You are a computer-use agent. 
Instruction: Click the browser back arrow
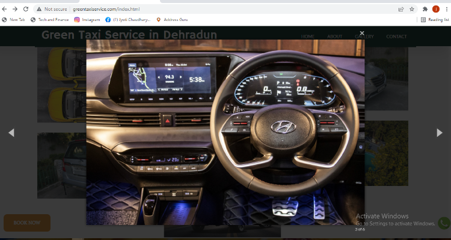(x=4, y=9)
